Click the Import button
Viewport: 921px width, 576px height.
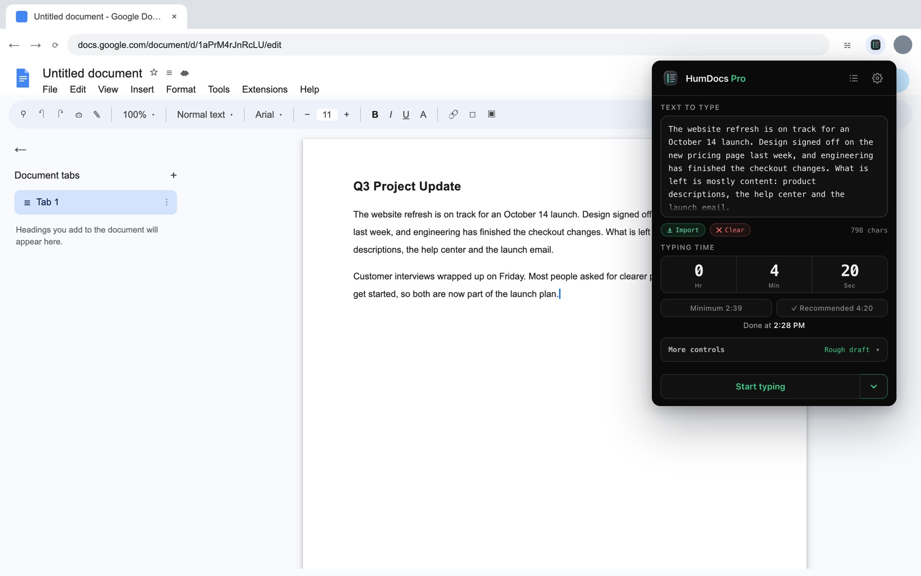tap(683, 230)
